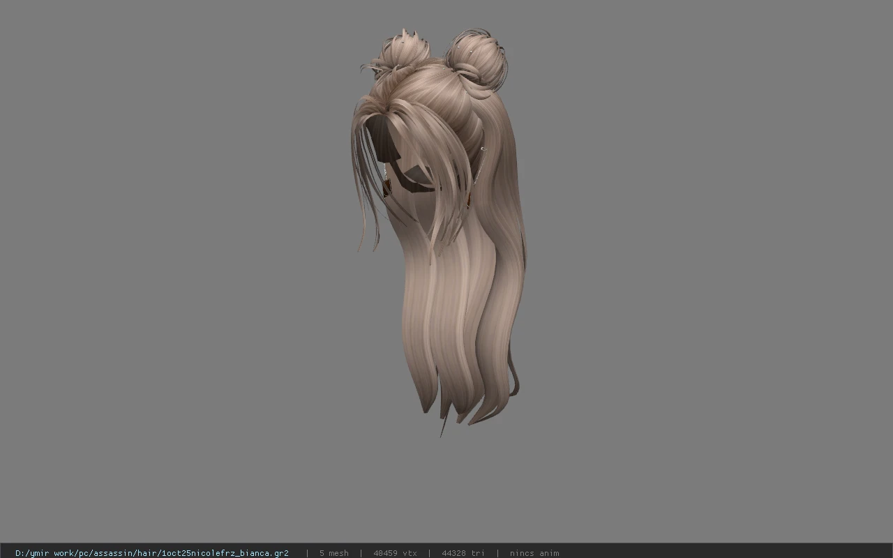The height and width of the screenshot is (558, 893).
Task: Click the "44328 tri" triangle count
Action: coord(463,553)
